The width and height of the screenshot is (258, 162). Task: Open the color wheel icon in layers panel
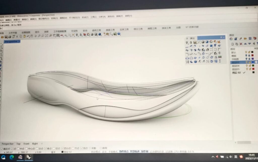pos(231,39)
